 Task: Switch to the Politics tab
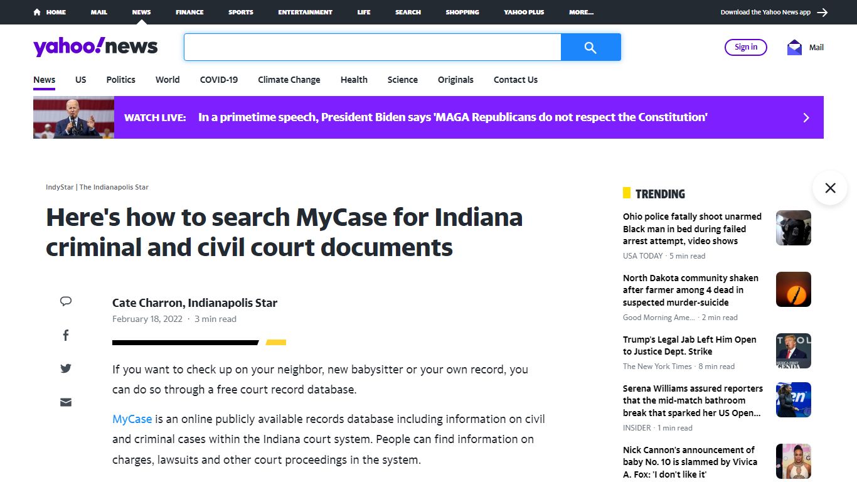tap(120, 80)
